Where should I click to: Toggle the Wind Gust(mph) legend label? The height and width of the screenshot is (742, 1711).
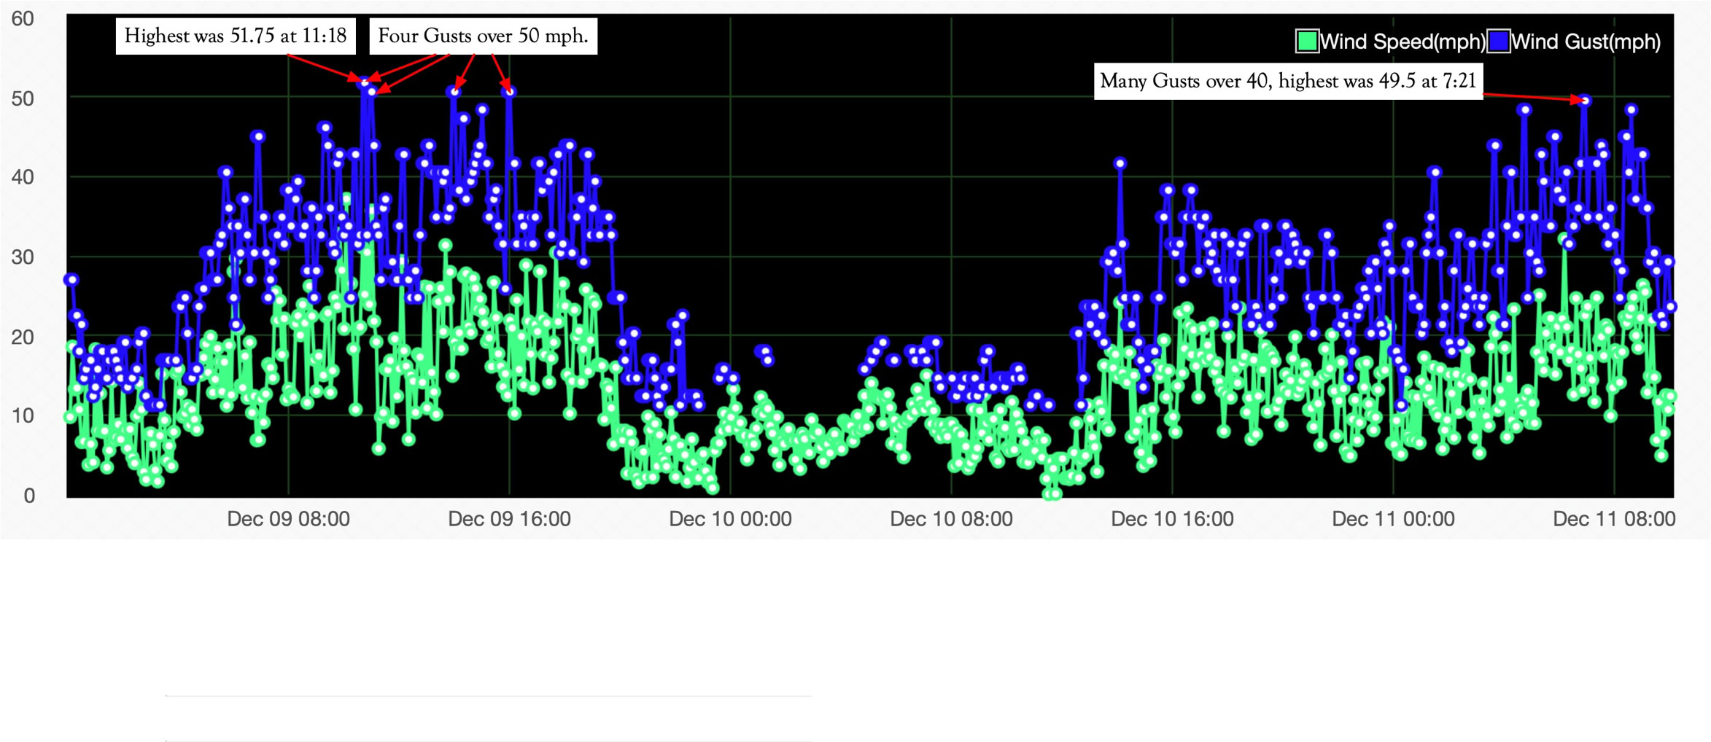(x=1586, y=42)
